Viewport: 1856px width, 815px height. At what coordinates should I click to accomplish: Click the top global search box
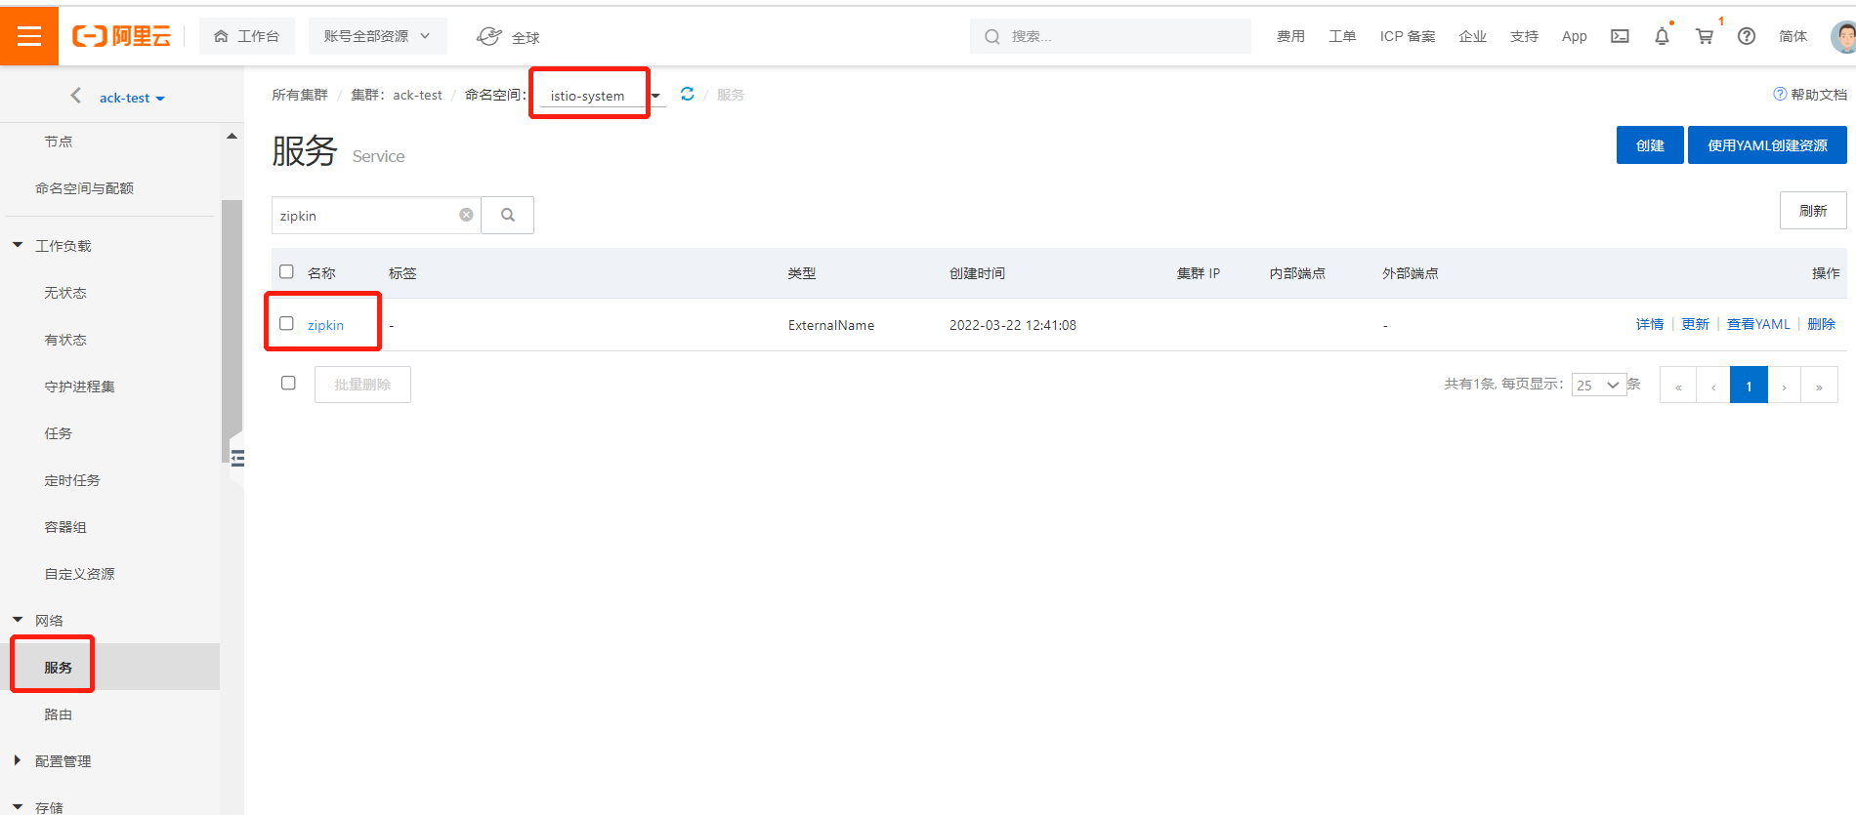tap(1111, 36)
